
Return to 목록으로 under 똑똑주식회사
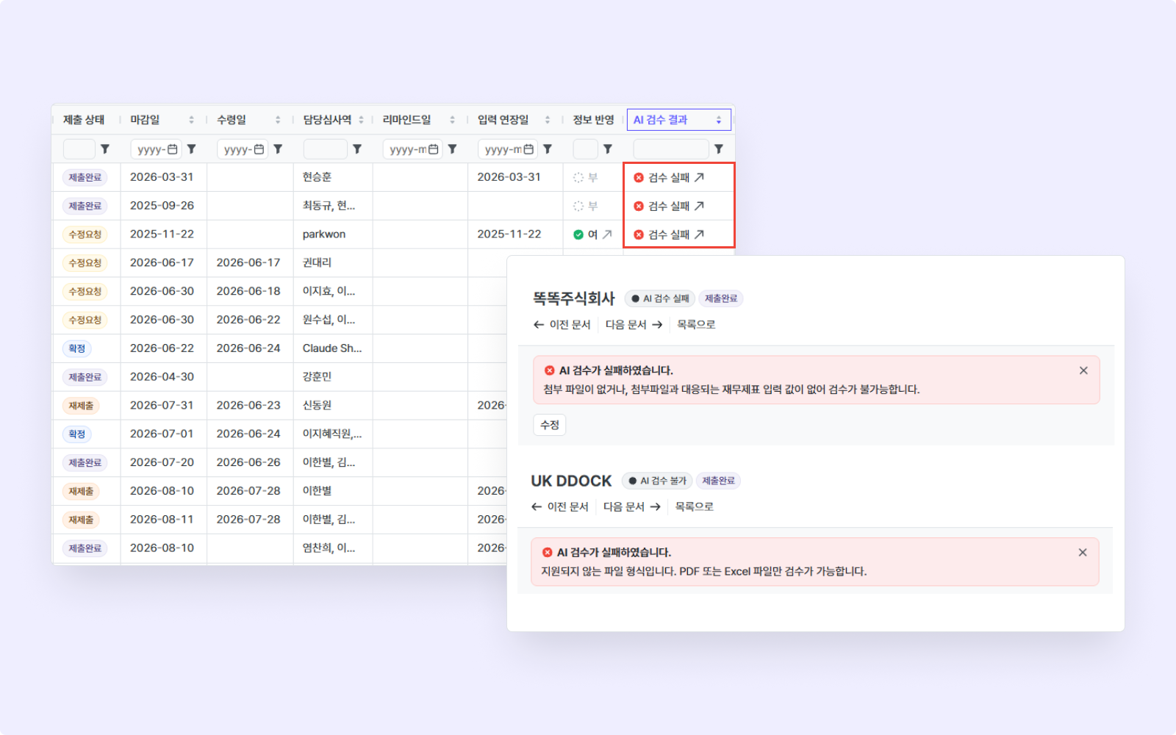[x=696, y=324]
